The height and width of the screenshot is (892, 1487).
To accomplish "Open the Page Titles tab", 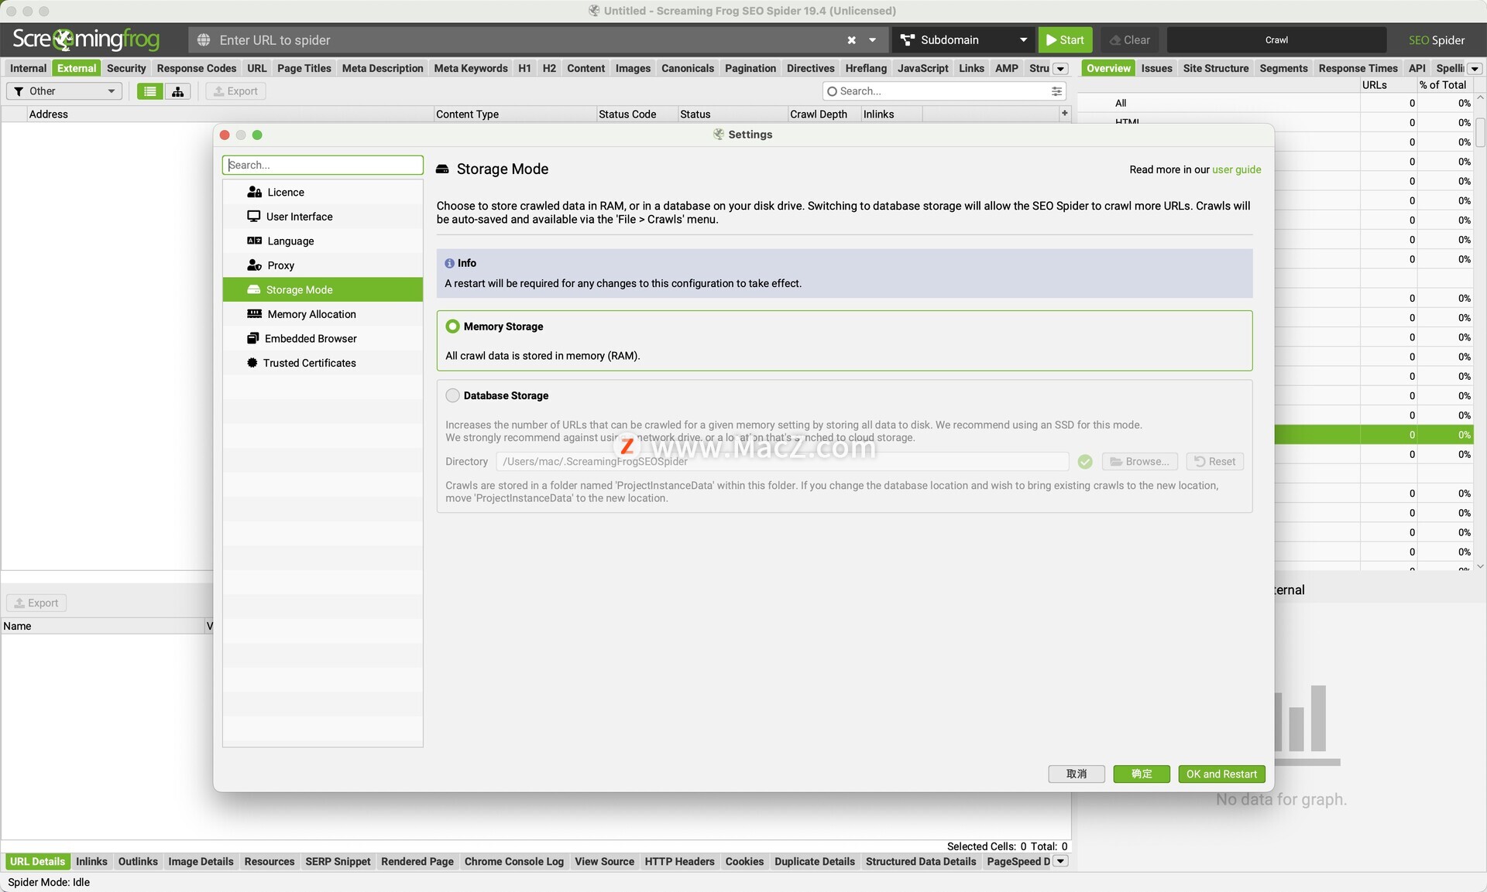I will (304, 68).
